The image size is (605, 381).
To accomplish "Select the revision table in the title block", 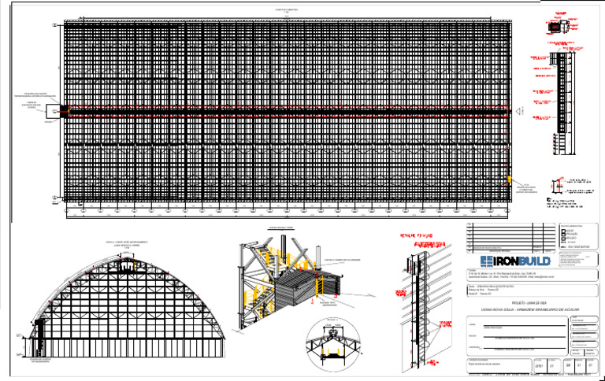I will tap(510, 238).
